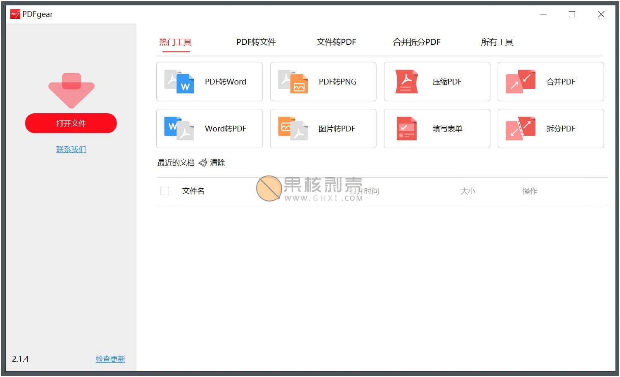The width and height of the screenshot is (620, 377).
Task: Open the 拆分PDF split icon
Action: click(520, 129)
